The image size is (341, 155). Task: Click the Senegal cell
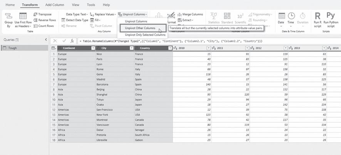pos(153,130)
